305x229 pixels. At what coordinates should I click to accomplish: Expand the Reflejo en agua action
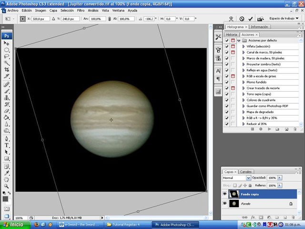click(244, 70)
